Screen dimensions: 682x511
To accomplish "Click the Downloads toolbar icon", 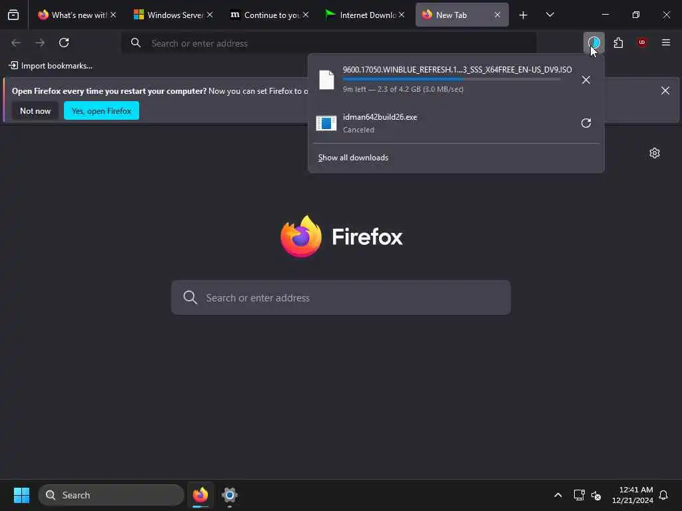I will (x=593, y=43).
